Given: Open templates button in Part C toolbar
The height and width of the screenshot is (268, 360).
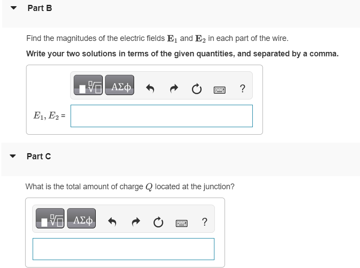Looking at the screenshot, I should [x=50, y=218].
